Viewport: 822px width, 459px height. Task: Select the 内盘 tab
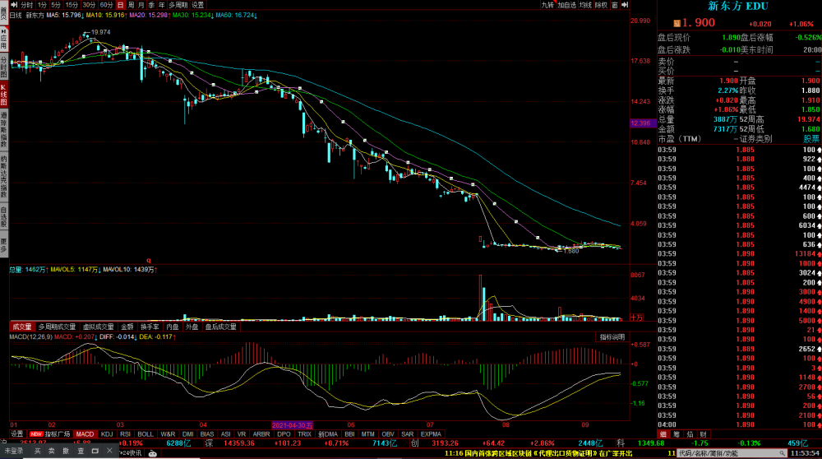point(173,327)
